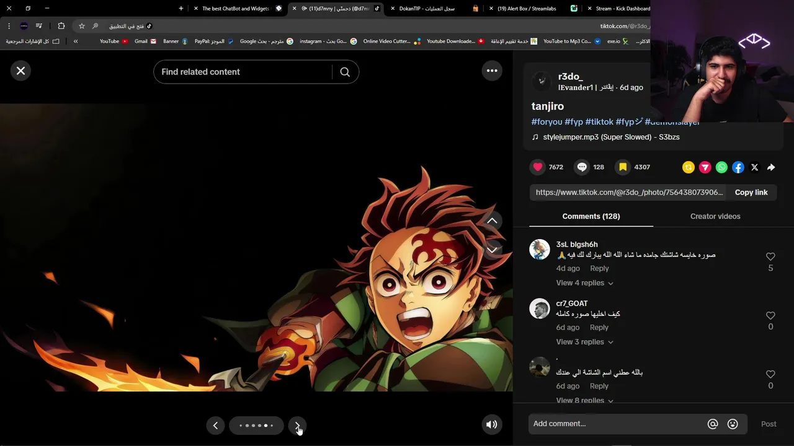Expand the bookmarks overflow chevron
The image size is (794, 446).
point(76,41)
